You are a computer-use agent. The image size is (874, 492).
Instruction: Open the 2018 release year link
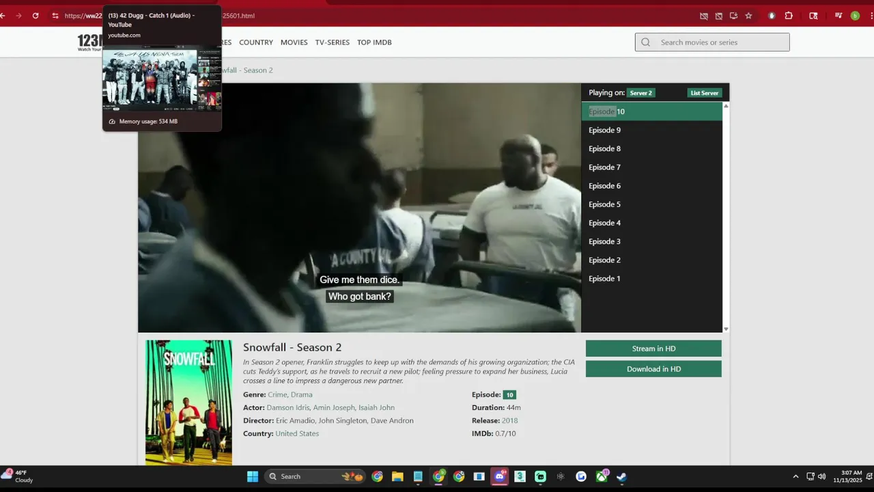510,420
